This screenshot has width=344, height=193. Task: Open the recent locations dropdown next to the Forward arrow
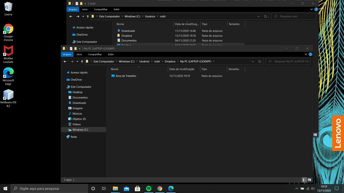click(77, 61)
